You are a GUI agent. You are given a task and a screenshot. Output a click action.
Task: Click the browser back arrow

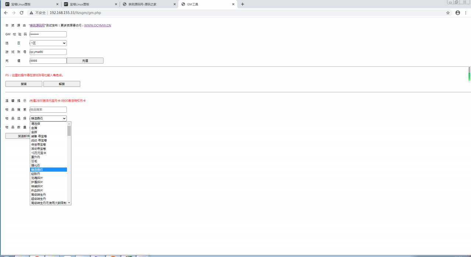click(6, 13)
